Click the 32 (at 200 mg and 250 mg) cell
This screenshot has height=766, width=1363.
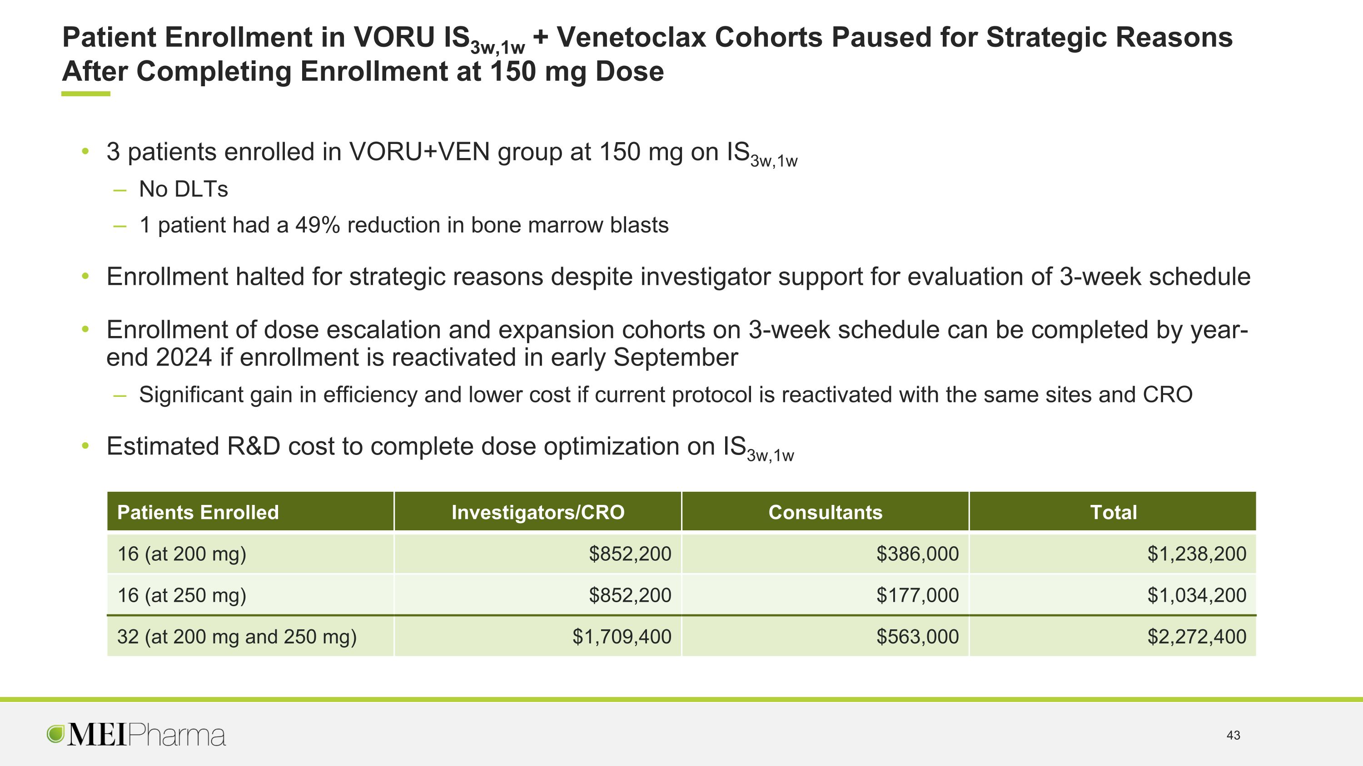click(250, 637)
